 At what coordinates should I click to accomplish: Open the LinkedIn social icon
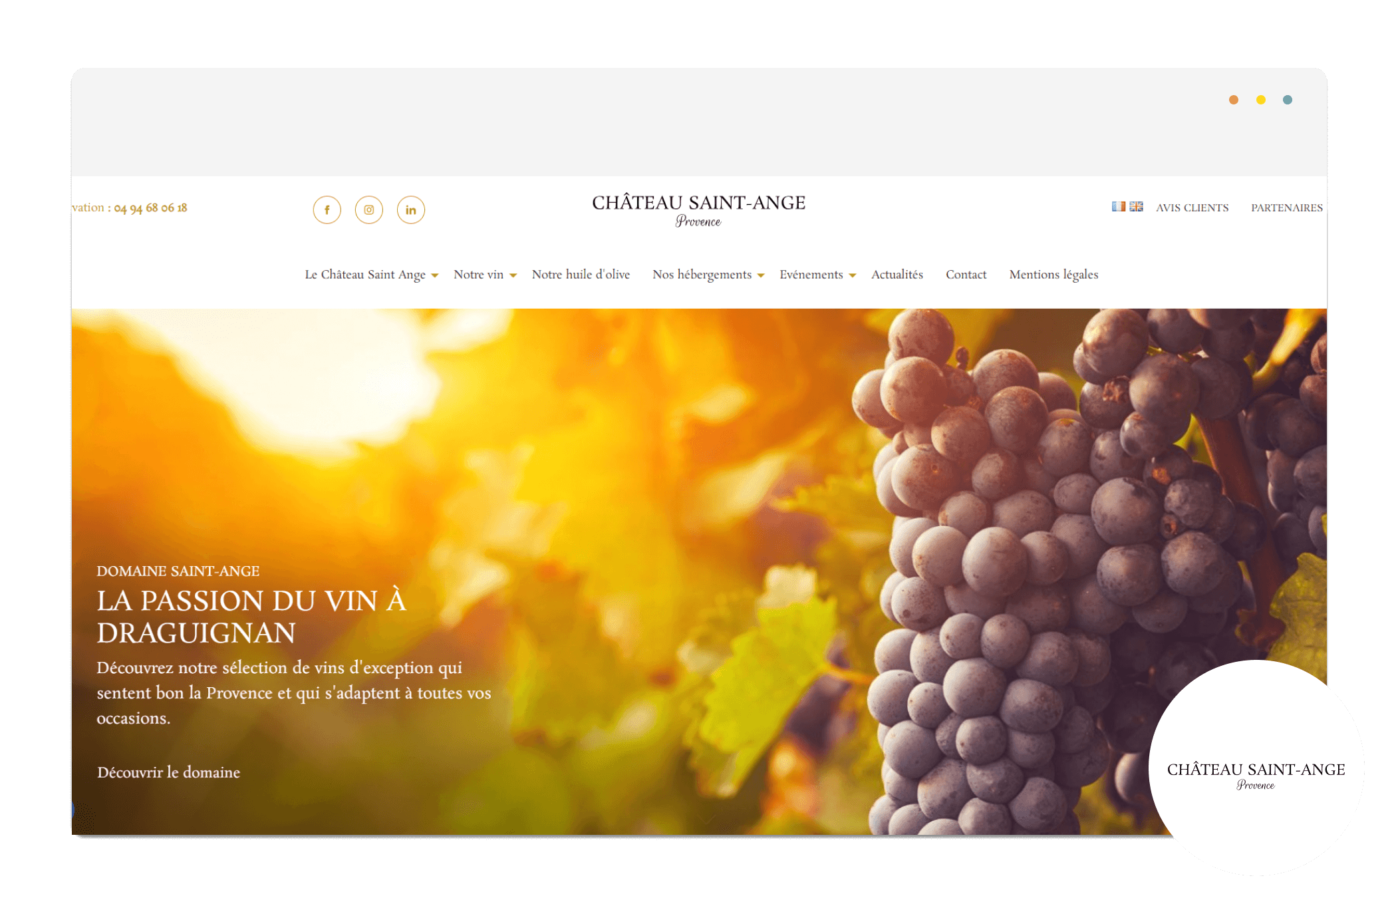(x=410, y=210)
